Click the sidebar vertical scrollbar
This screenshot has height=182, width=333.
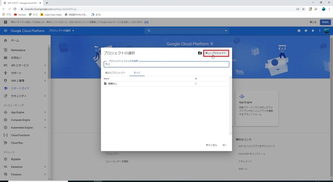49,63
